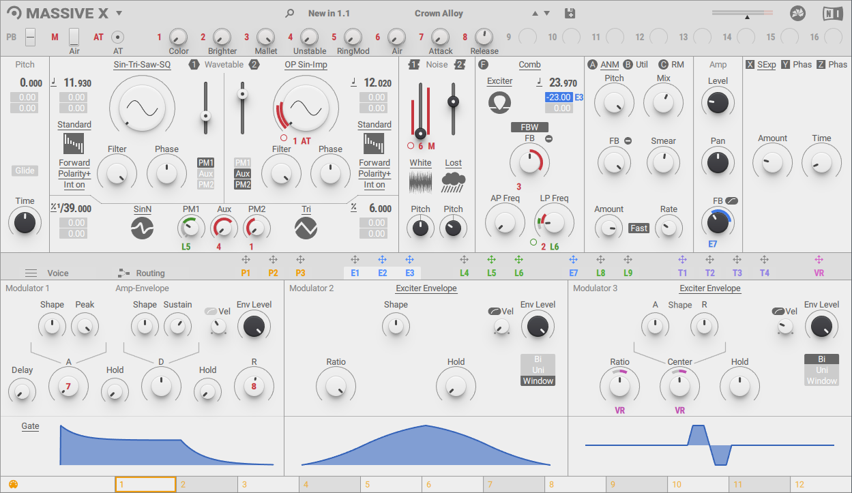Click the Glide button

pos(25,170)
